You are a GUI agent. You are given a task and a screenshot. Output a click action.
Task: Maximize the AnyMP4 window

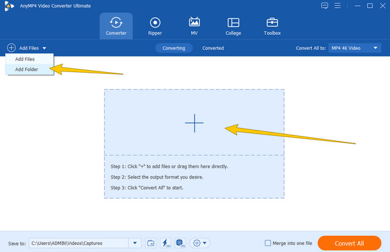pyautogui.click(x=370, y=5)
